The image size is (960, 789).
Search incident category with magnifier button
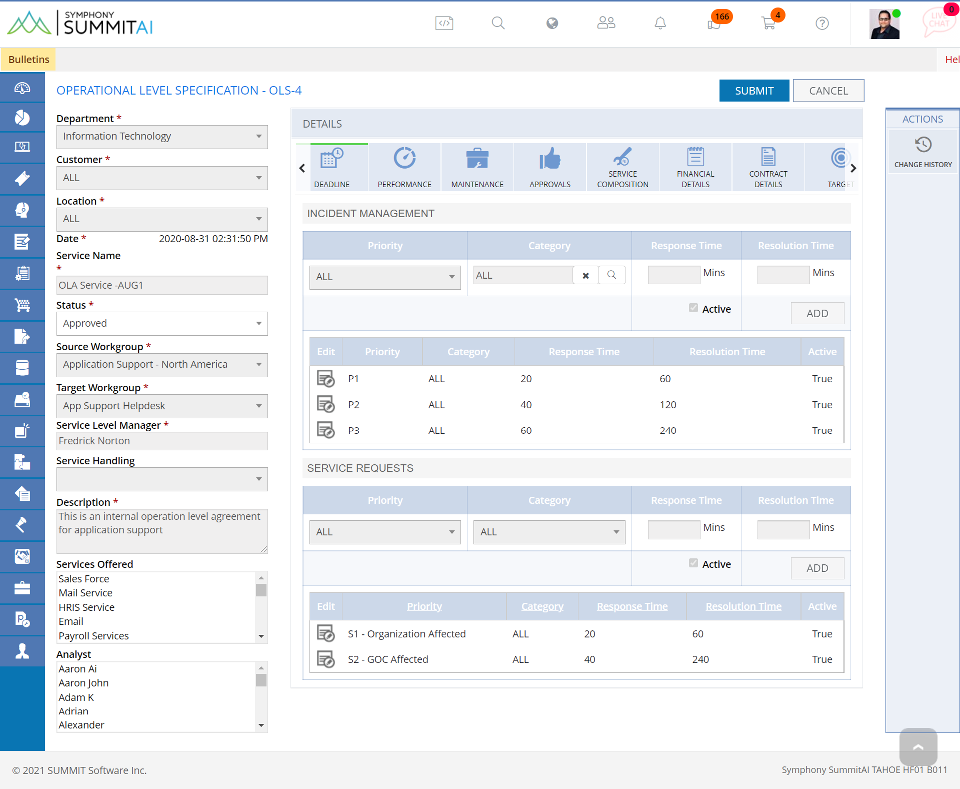pos(611,275)
